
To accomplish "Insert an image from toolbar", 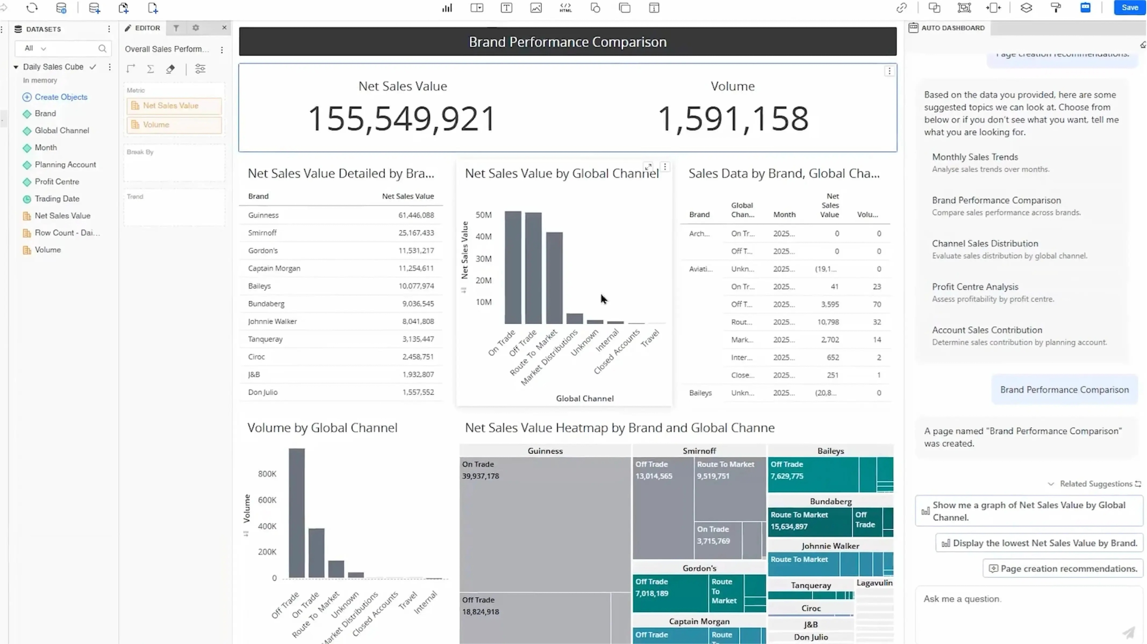I will [x=536, y=8].
